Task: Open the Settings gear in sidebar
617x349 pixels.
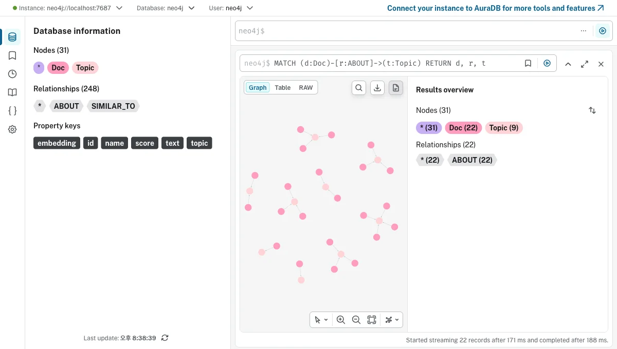Action: coord(12,129)
